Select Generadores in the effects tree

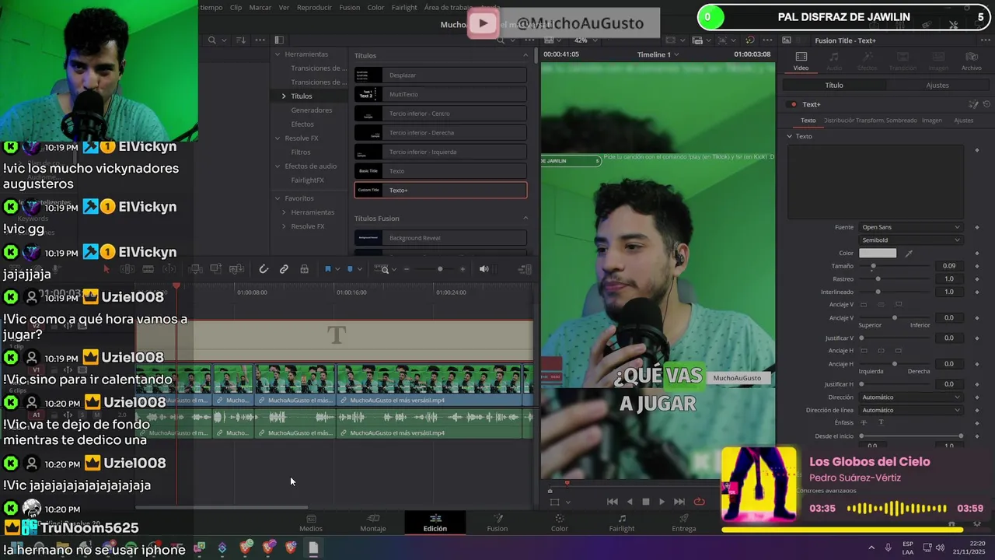tap(312, 110)
